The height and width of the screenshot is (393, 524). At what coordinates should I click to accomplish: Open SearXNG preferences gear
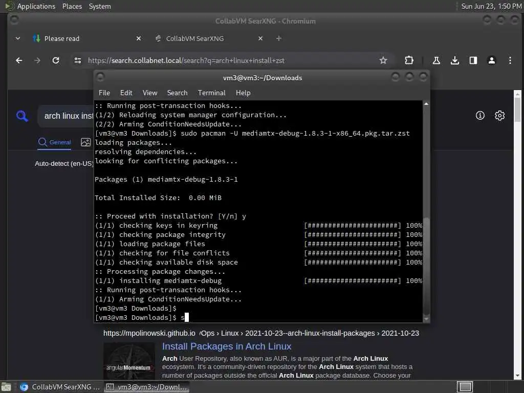(x=499, y=116)
